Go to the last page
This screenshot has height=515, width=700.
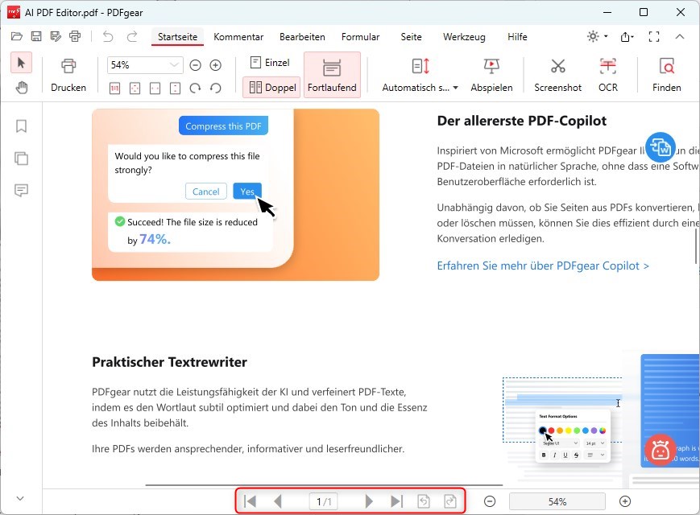point(396,501)
